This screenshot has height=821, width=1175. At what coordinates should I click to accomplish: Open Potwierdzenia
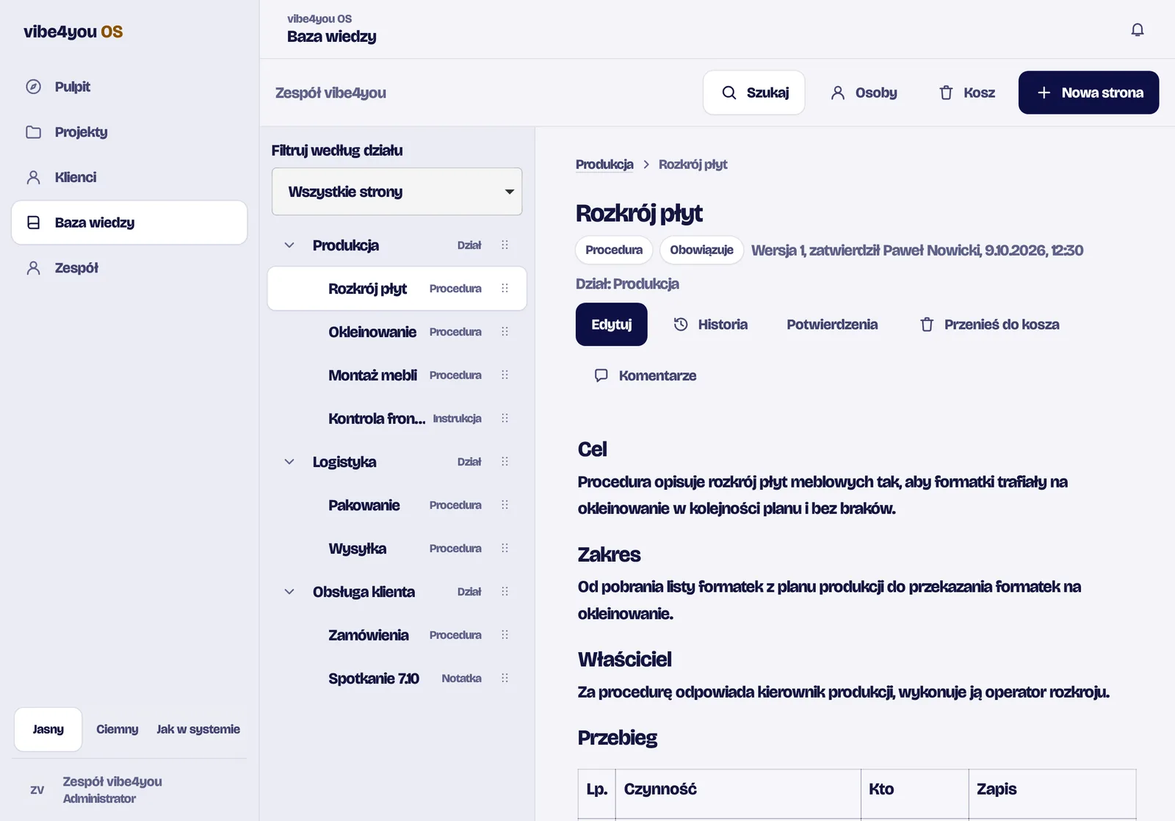pyautogui.click(x=832, y=325)
